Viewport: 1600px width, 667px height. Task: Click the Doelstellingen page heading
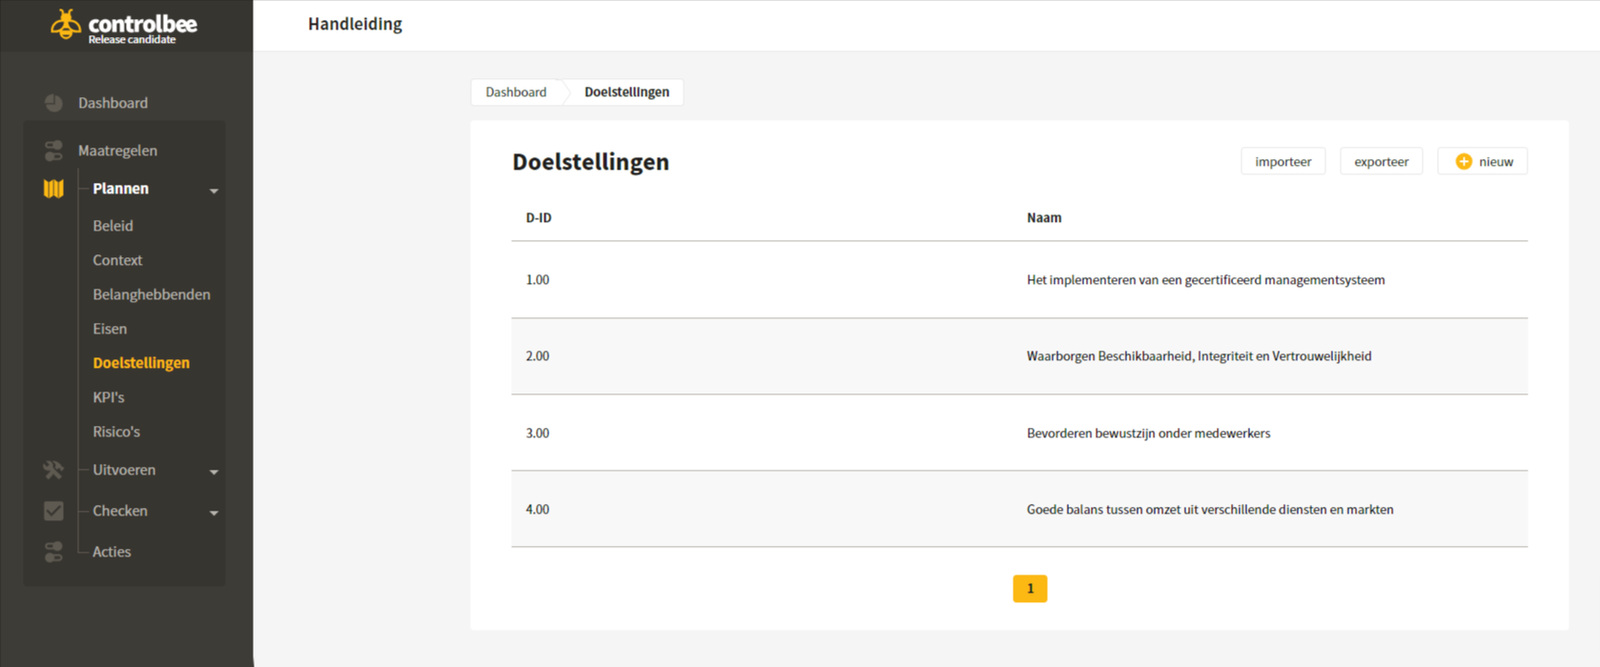pyautogui.click(x=590, y=162)
